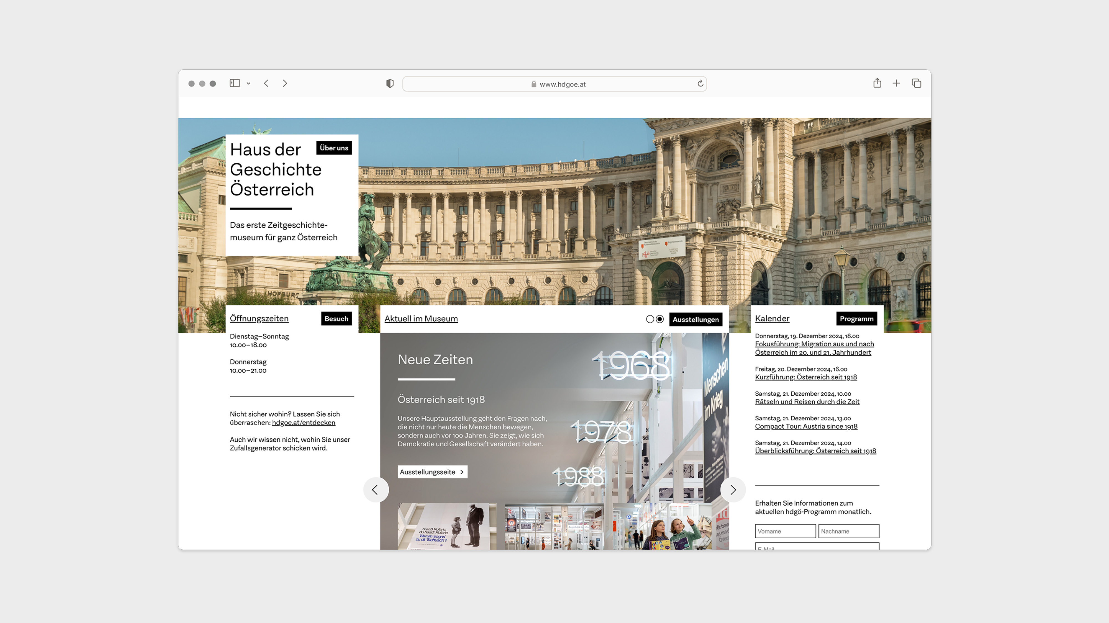Follow the hdgoe.at/entdecken link
Image resolution: width=1109 pixels, height=623 pixels.
coord(304,423)
